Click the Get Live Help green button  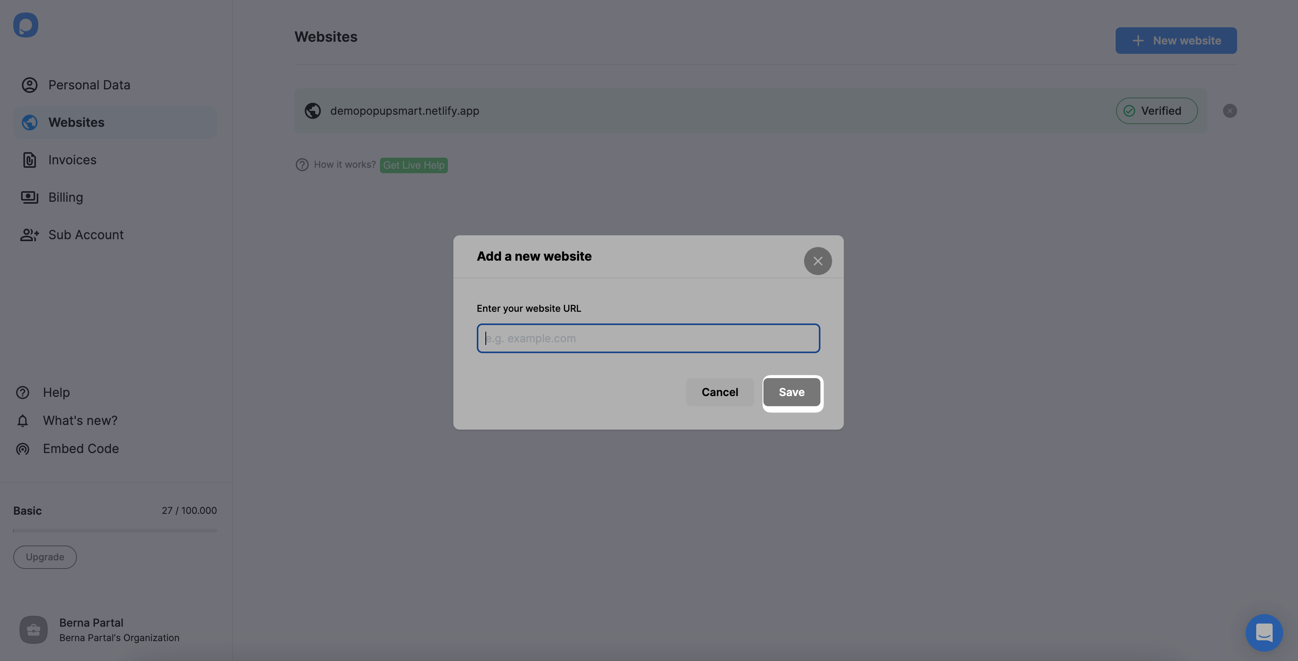413,164
